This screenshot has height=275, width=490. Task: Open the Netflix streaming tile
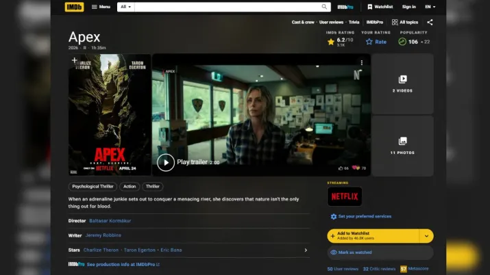coord(345,196)
